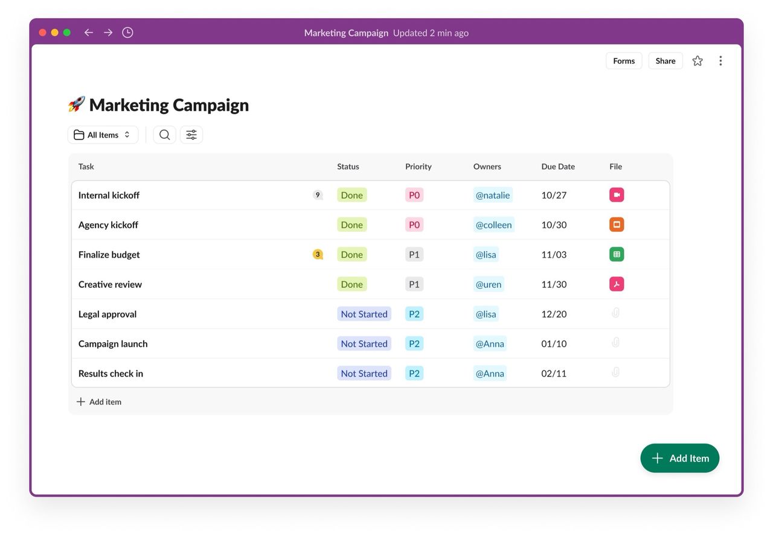
Task: Click the Forms button
Action: [624, 61]
